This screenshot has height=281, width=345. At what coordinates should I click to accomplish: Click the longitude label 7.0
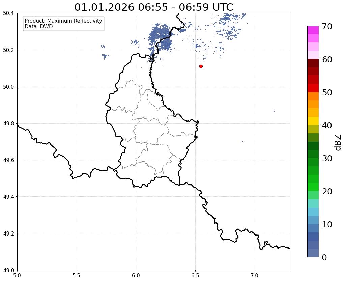(x=255, y=275)
